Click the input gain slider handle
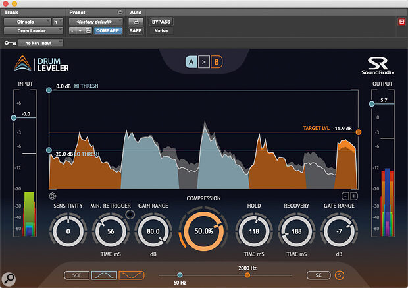This screenshot has height=288, width=408. [x=14, y=118]
